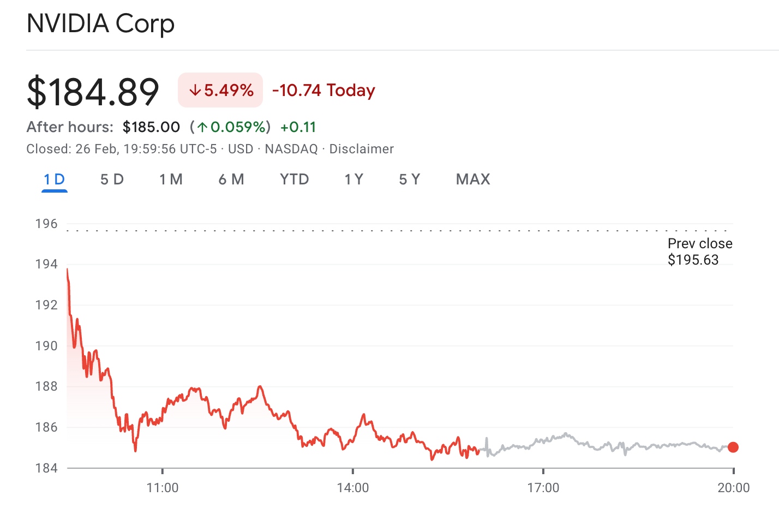Open the YTD performance view
Viewport: 779px width, 514px height.
pos(295,179)
